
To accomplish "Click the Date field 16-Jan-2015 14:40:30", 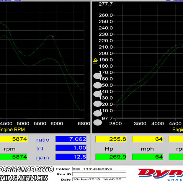I will (x=99, y=179).
